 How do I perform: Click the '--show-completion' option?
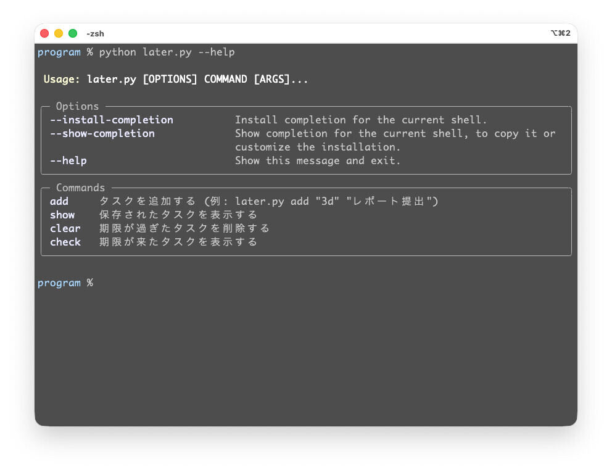click(x=102, y=133)
